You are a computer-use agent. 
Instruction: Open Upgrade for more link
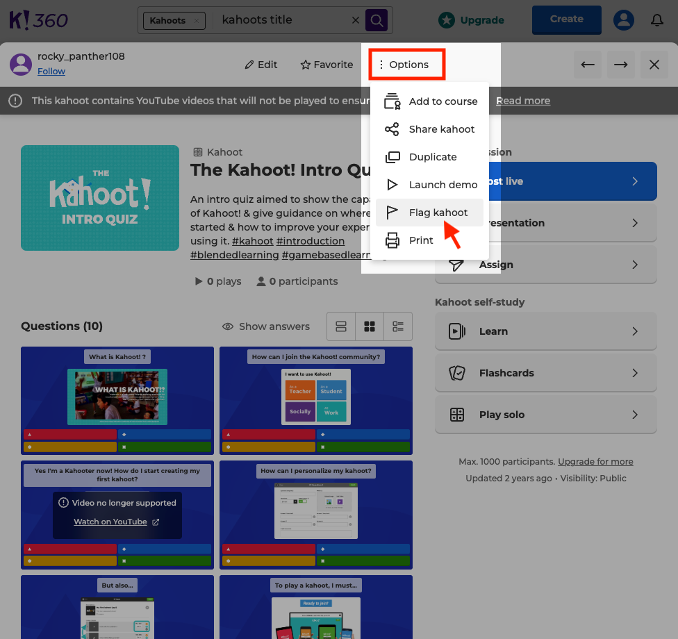[x=595, y=462]
